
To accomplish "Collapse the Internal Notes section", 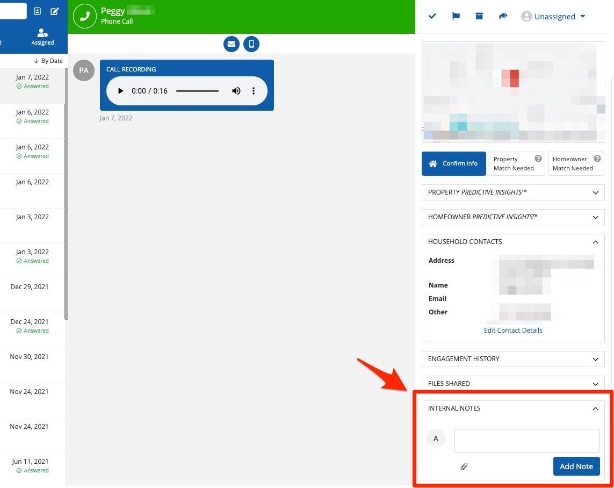I will click(x=595, y=408).
